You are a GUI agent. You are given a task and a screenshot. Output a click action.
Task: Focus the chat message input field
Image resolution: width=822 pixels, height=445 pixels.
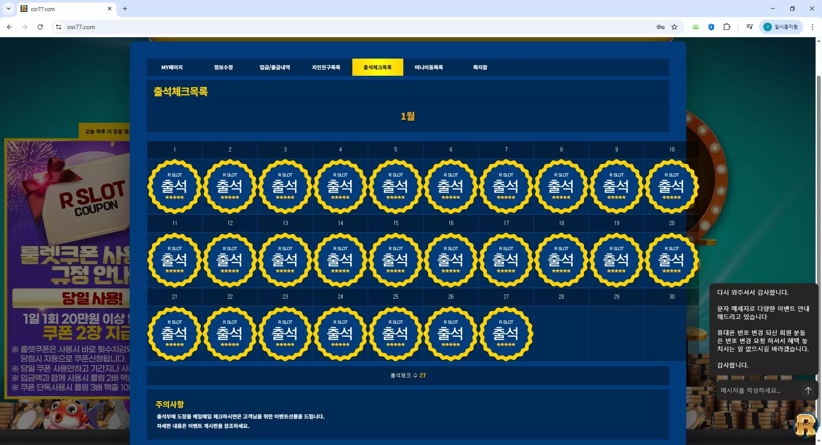point(758,390)
